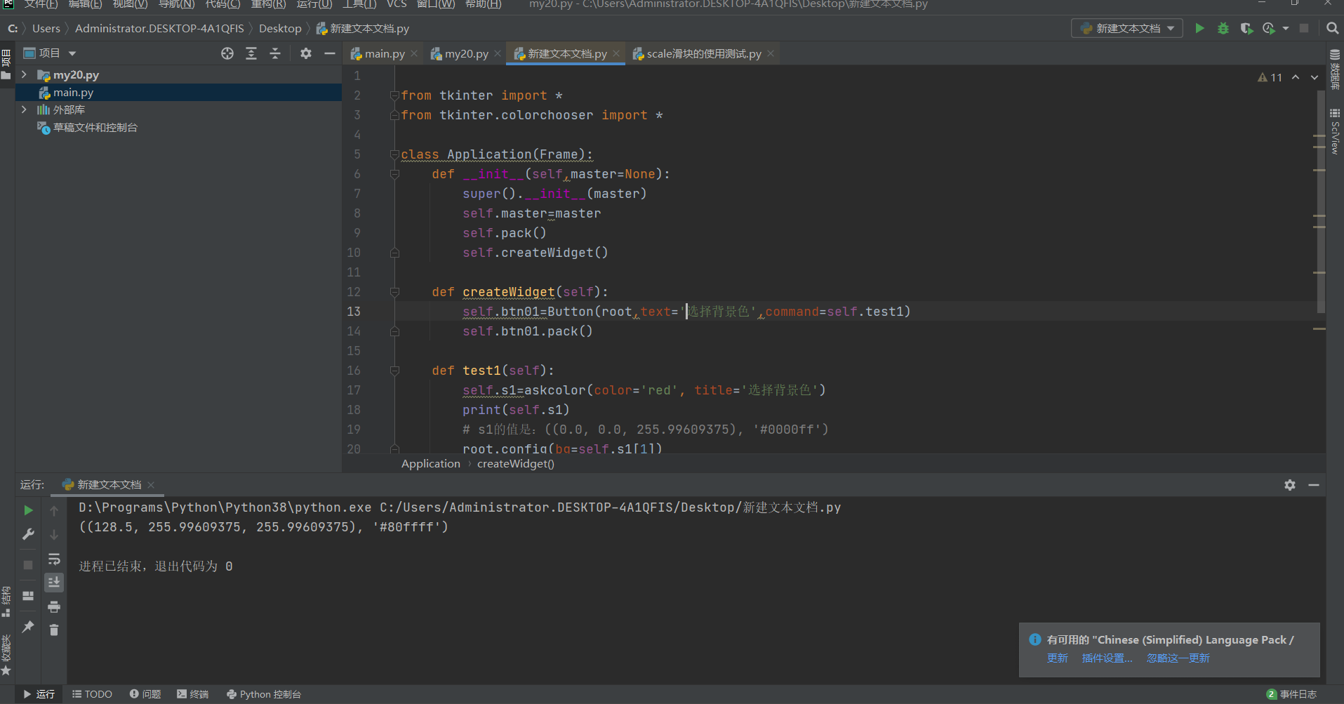Open run configuration dropdown 新建文本文档

click(x=1127, y=29)
